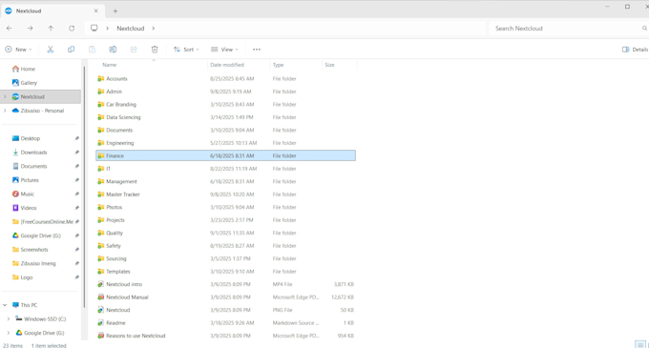Click the Copy icon in toolbar
The height and width of the screenshot is (348, 649).
pos(72,50)
